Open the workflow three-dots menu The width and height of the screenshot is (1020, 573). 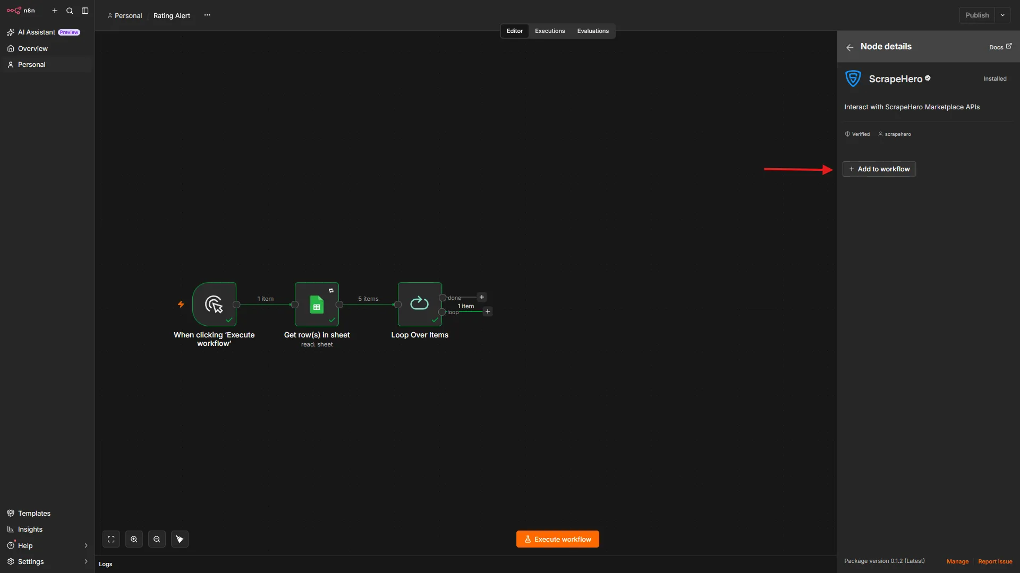tap(207, 15)
